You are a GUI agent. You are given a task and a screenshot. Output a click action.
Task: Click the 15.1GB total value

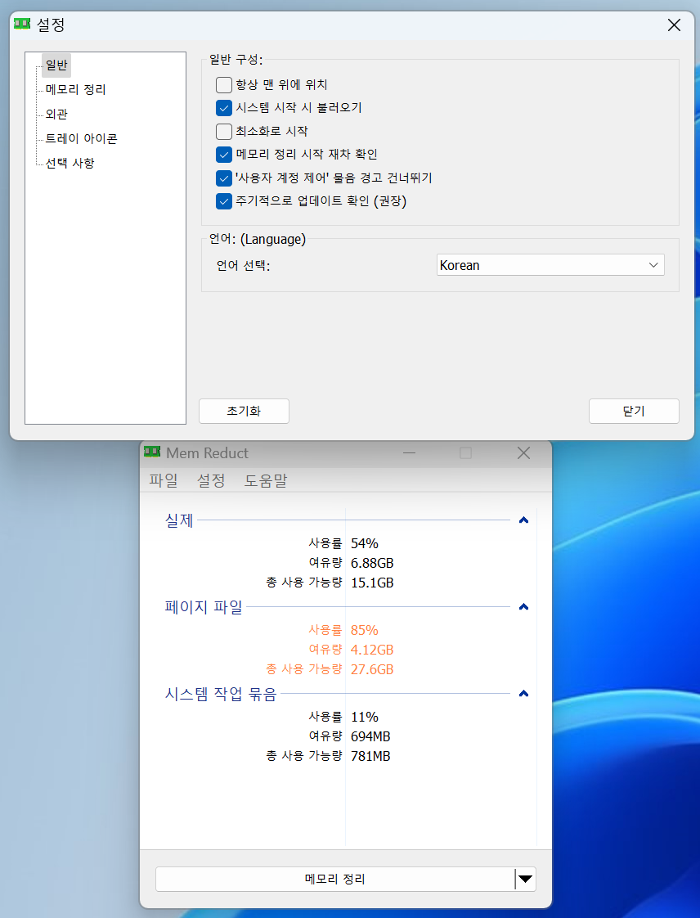[372, 583]
